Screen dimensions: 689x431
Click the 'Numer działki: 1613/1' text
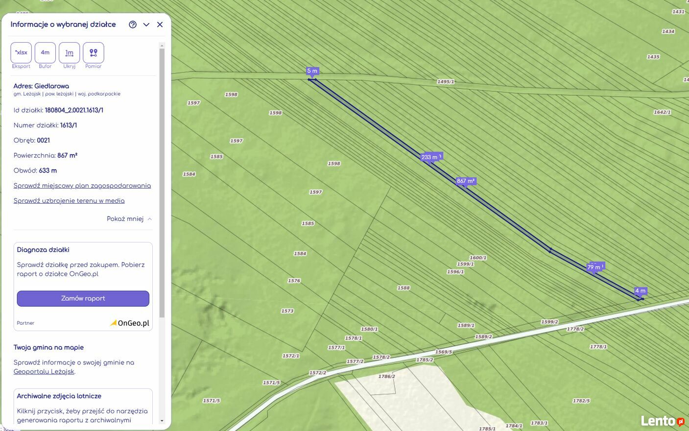pos(45,125)
